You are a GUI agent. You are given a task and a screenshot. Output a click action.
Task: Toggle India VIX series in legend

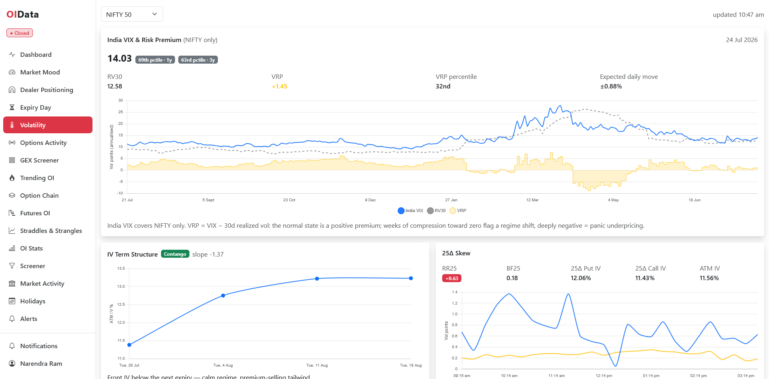pyautogui.click(x=411, y=211)
